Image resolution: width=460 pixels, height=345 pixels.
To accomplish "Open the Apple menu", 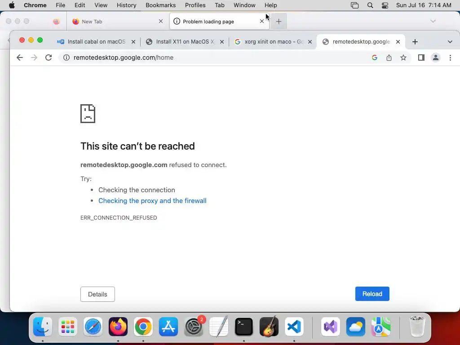I will tap(12, 5).
